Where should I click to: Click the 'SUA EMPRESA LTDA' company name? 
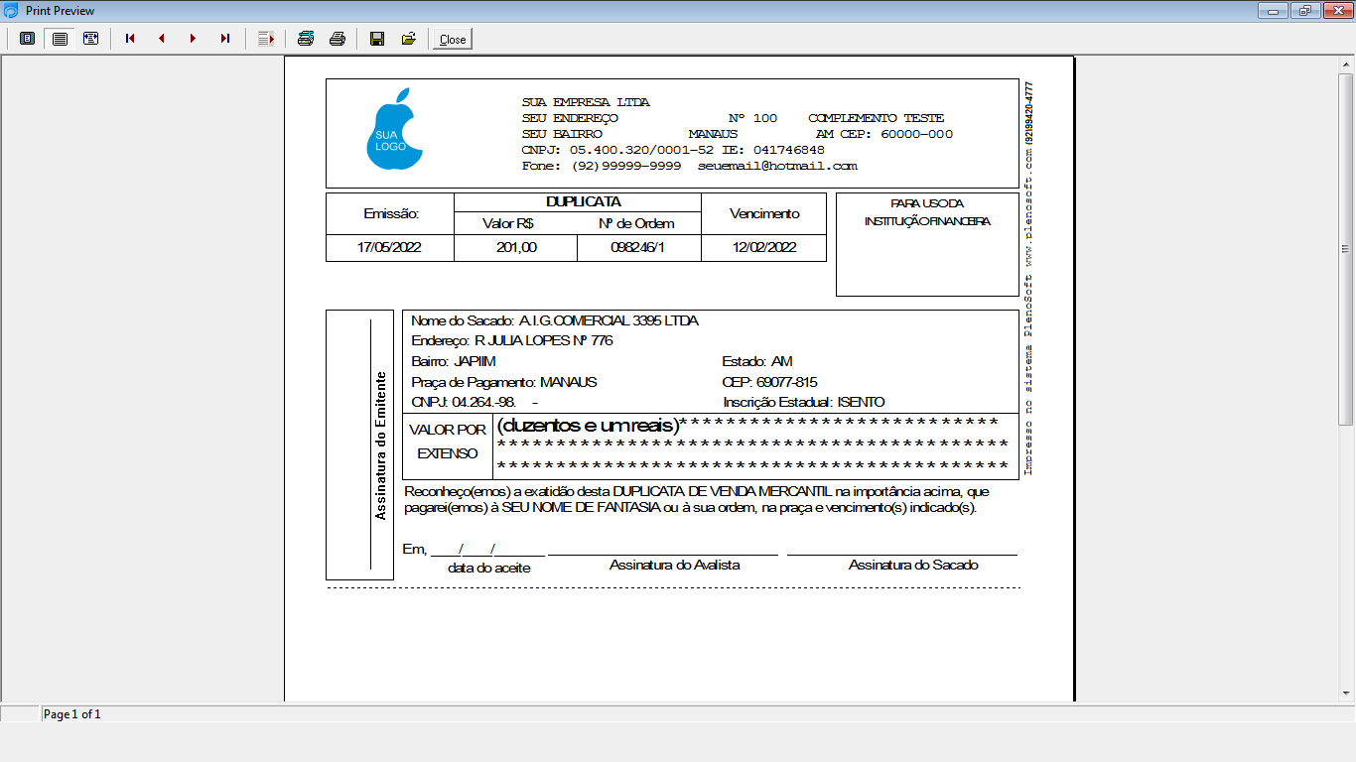point(586,102)
